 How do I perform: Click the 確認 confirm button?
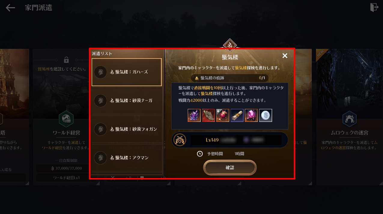coord(230,167)
